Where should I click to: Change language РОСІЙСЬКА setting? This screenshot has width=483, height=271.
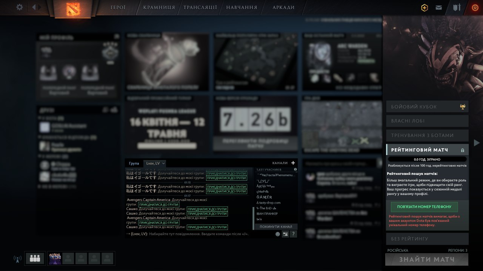[398, 250]
